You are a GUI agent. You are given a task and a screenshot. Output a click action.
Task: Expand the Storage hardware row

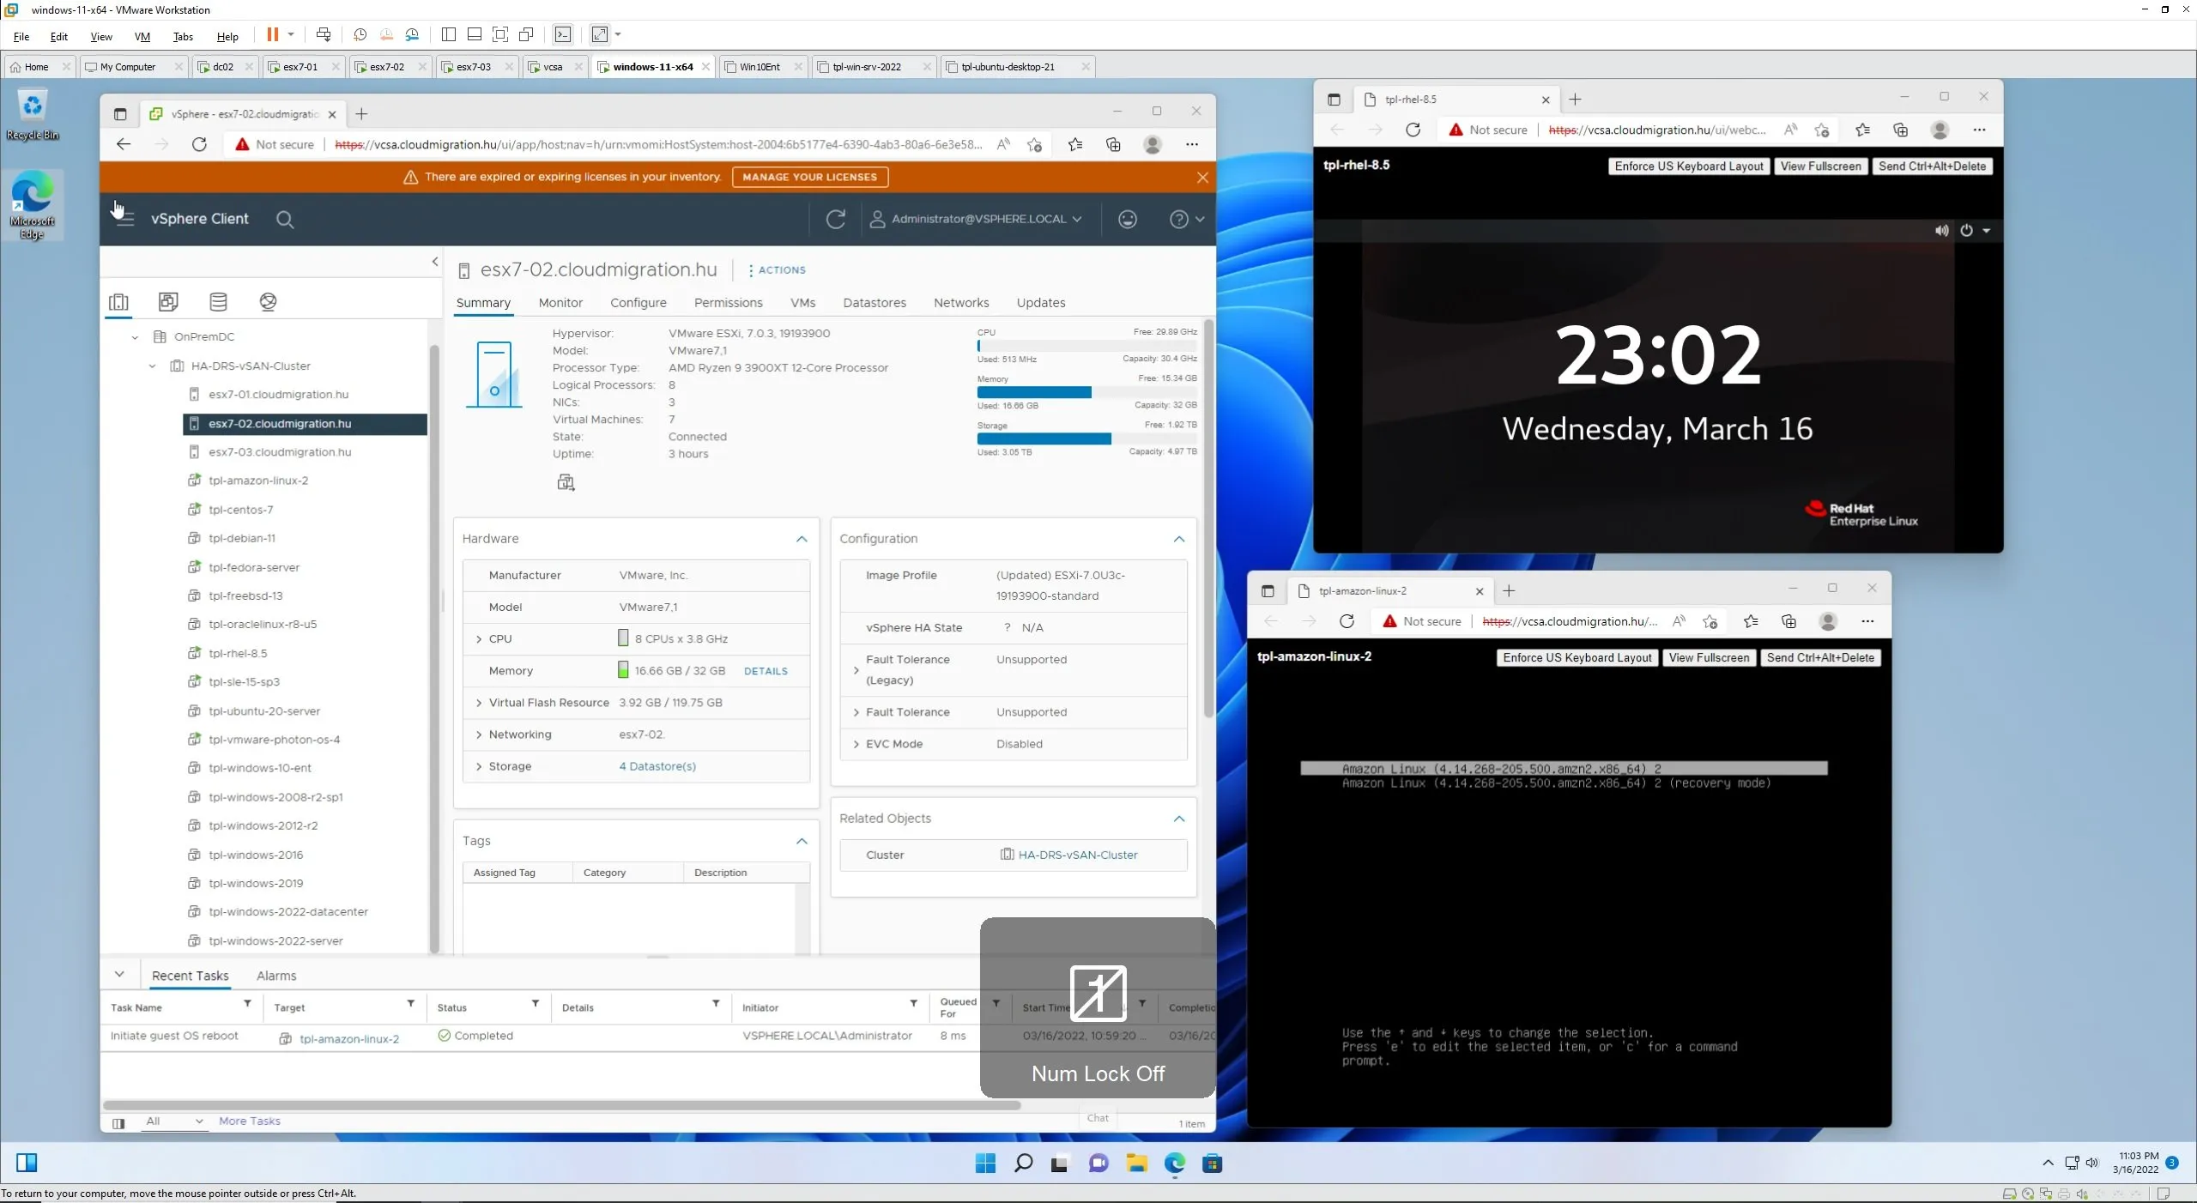click(x=479, y=766)
